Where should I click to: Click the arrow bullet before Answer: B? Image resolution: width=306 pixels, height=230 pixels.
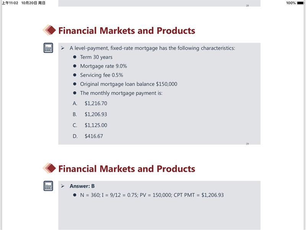coord(62,186)
